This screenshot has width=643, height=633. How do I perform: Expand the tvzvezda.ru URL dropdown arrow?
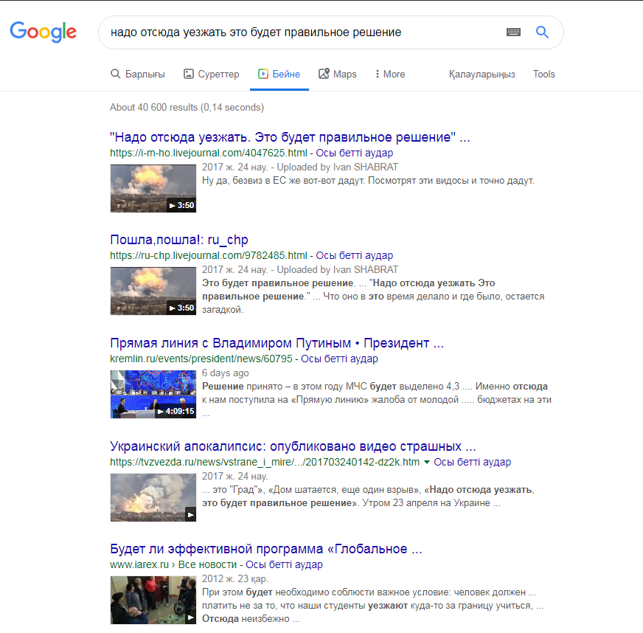click(426, 462)
